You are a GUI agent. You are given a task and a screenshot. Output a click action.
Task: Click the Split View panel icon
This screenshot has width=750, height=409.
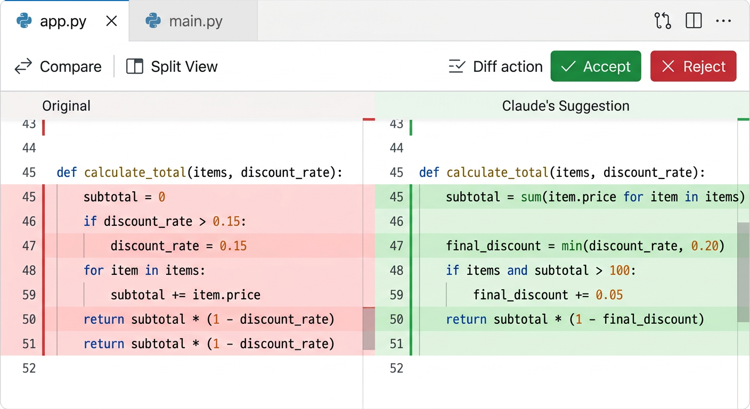[134, 67]
